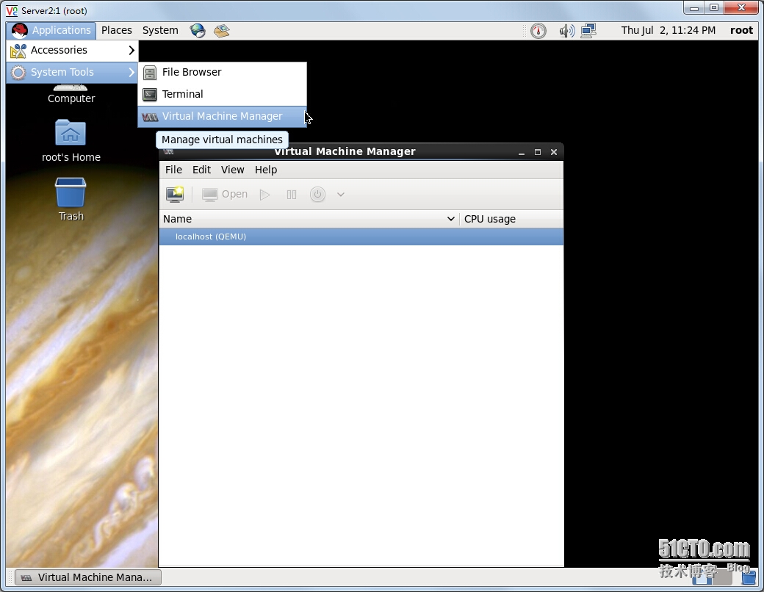Expand the shutdown options dropdown arrow
764x592 pixels.
341,195
